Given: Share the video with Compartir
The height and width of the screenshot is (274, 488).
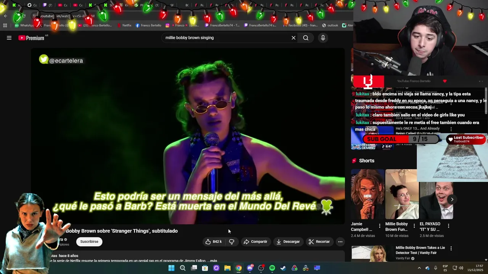Looking at the screenshot, I should coord(255,242).
